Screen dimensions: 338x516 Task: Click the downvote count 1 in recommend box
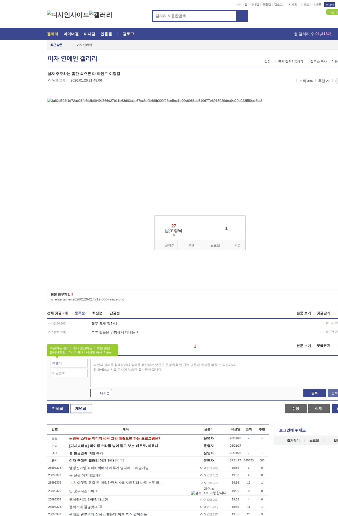click(x=226, y=228)
